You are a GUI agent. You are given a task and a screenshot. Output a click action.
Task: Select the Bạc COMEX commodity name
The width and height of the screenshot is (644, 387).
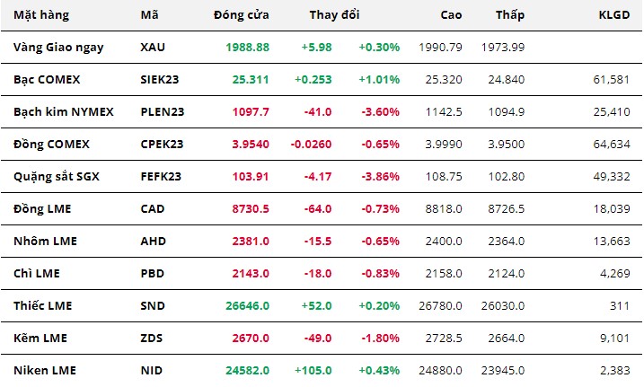click(47, 79)
